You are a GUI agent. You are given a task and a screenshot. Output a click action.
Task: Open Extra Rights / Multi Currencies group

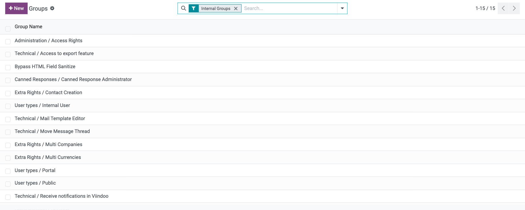coord(48,157)
